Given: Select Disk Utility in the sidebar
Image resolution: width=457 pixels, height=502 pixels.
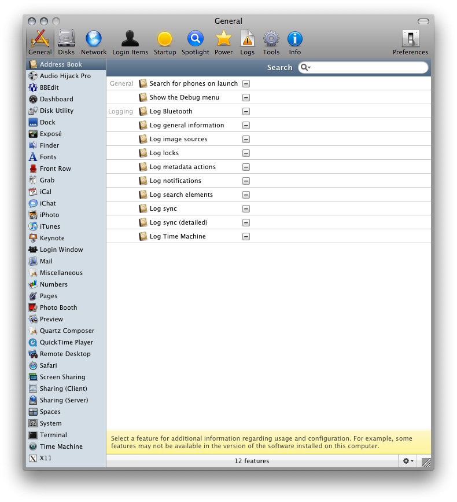Looking at the screenshot, I should [66, 111].
